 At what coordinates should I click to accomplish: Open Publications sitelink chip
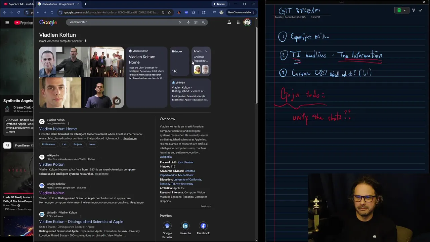point(48,145)
